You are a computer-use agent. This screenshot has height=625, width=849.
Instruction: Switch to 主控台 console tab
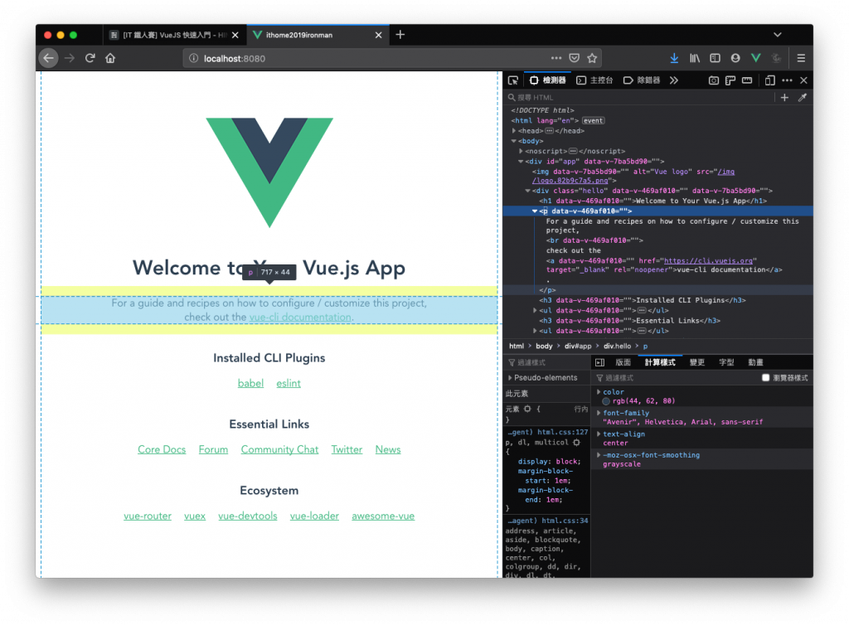point(595,80)
